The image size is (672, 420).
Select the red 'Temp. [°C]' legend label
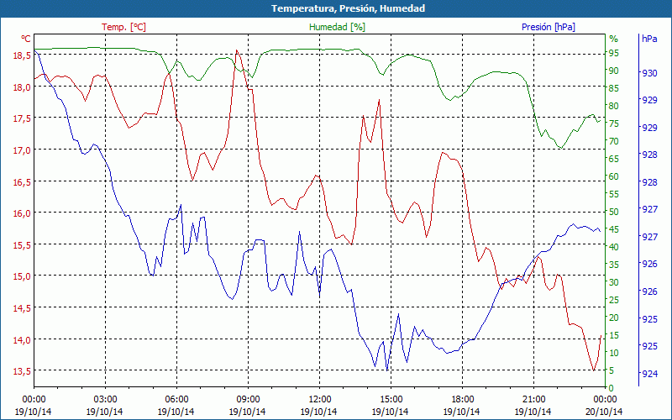coord(123,27)
